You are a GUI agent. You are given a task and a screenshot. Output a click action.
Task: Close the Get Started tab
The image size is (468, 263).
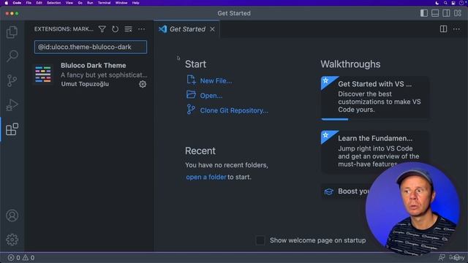coord(212,29)
